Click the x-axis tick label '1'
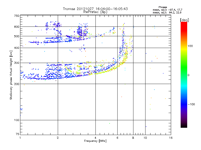The height and width of the screenshot is (150, 201). coord(20,138)
